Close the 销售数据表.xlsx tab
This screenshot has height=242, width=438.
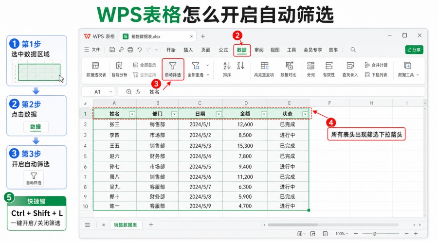coord(191,36)
